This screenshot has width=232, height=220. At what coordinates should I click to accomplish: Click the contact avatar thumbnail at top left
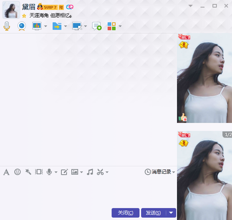(11, 10)
